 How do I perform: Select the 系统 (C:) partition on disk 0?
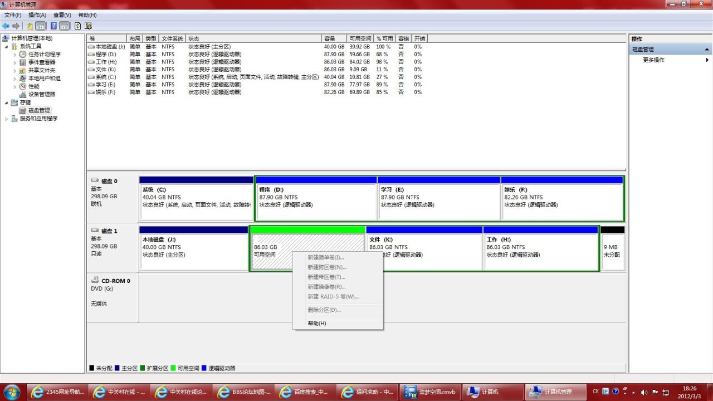196,201
